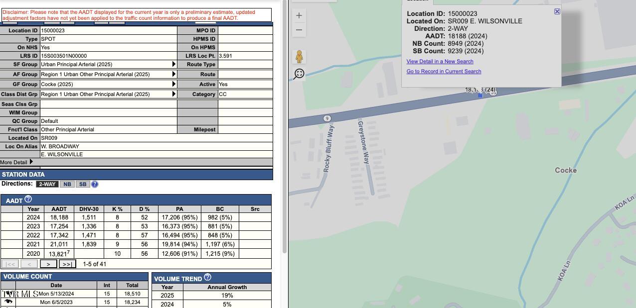Jump to last AADT page
636x308 pixels.
pos(67,264)
